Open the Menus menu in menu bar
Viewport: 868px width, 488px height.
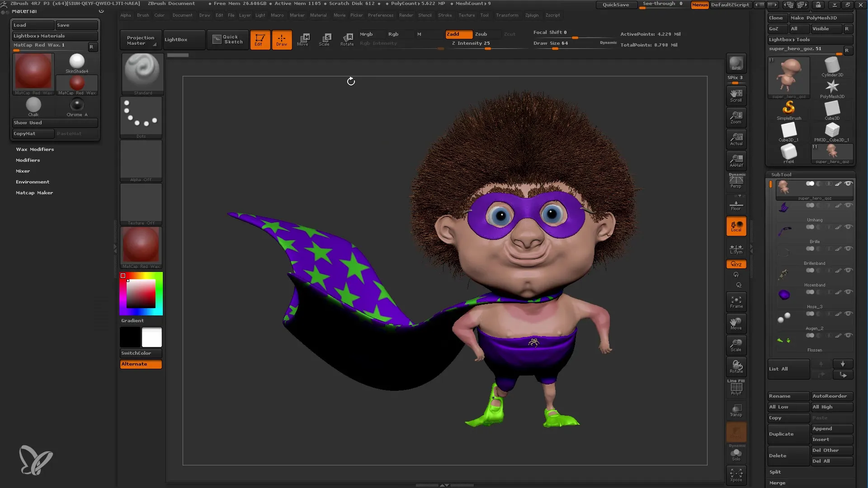click(699, 5)
